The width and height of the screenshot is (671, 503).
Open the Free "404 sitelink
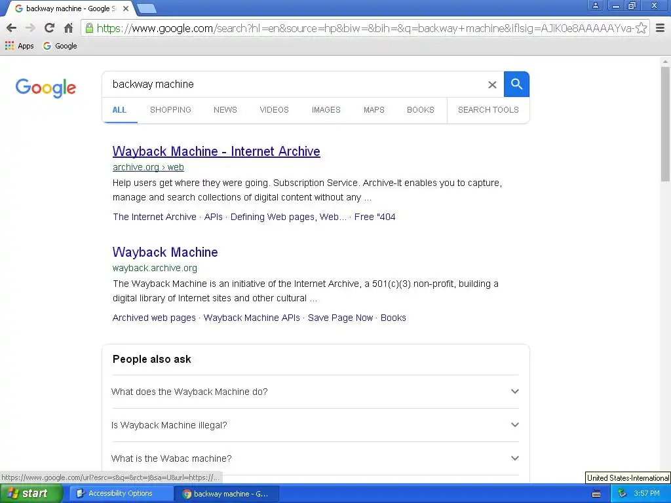375,217
